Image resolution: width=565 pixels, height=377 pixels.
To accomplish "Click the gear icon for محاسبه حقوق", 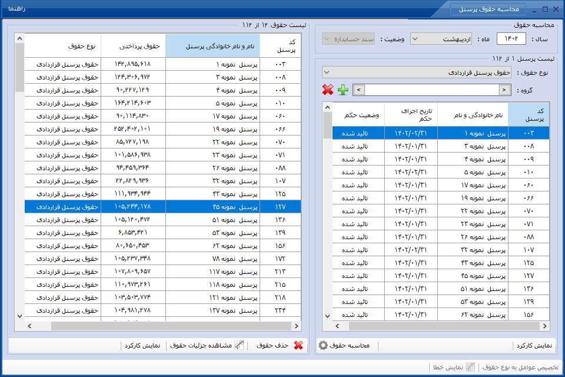I will pos(323,345).
